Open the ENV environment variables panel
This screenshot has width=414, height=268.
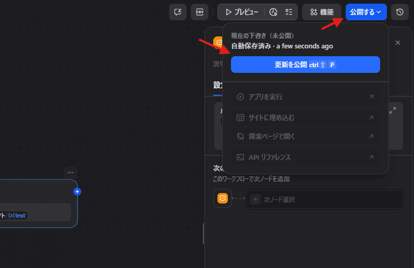[199, 12]
